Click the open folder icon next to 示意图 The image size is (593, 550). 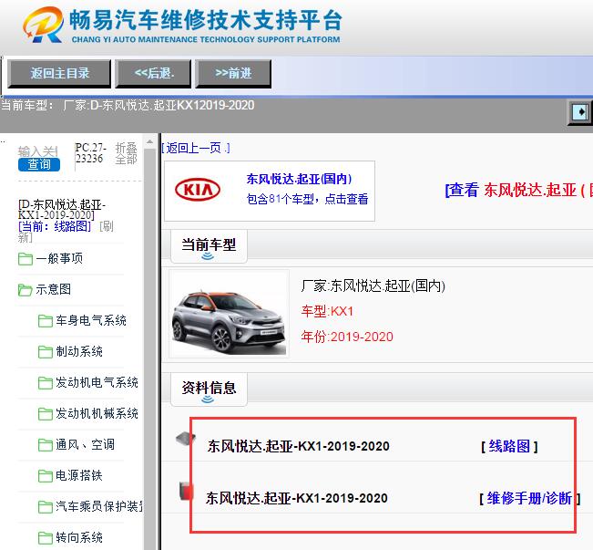(x=26, y=290)
